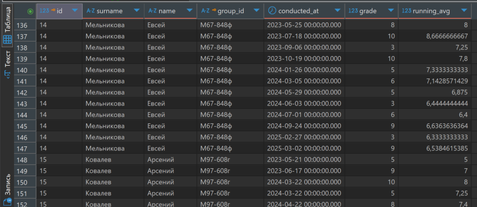Click date cell 2024-01-26 00:00:00.000

click(x=304, y=70)
